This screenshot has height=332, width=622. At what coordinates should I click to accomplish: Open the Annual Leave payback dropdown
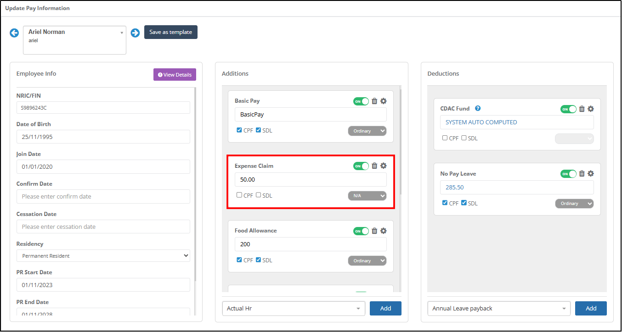tap(499, 309)
